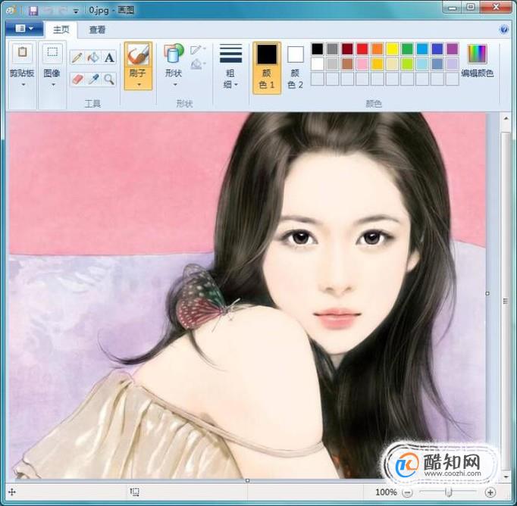The image size is (517, 506).
Task: Pick the brown palette color
Action: tap(347, 64)
